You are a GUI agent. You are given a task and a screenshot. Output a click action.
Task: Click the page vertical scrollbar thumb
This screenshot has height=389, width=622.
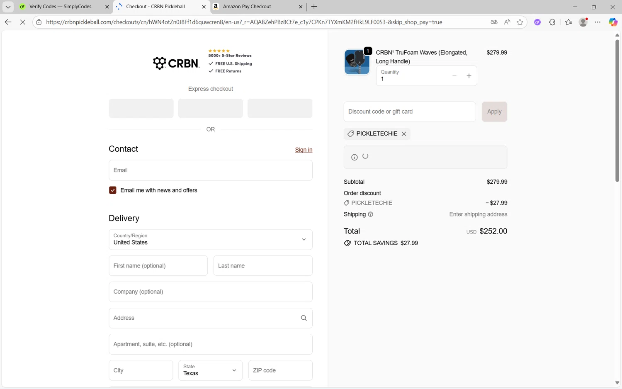(617, 110)
